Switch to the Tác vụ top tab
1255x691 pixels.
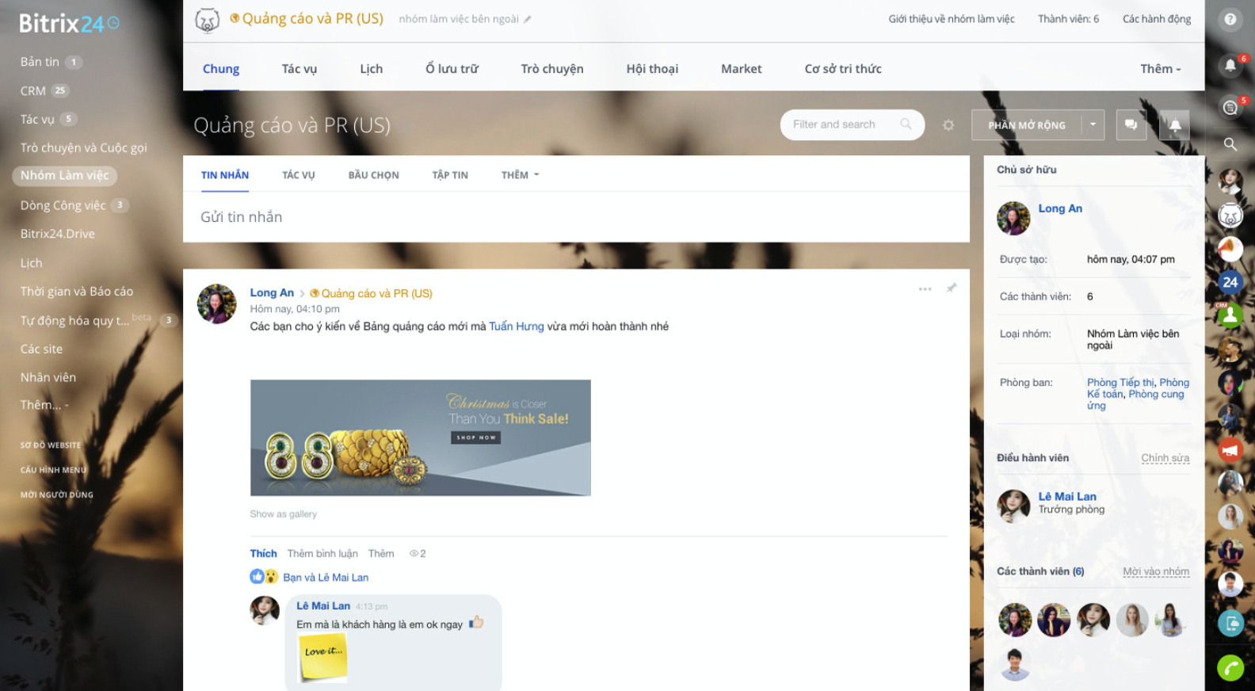[x=299, y=69]
